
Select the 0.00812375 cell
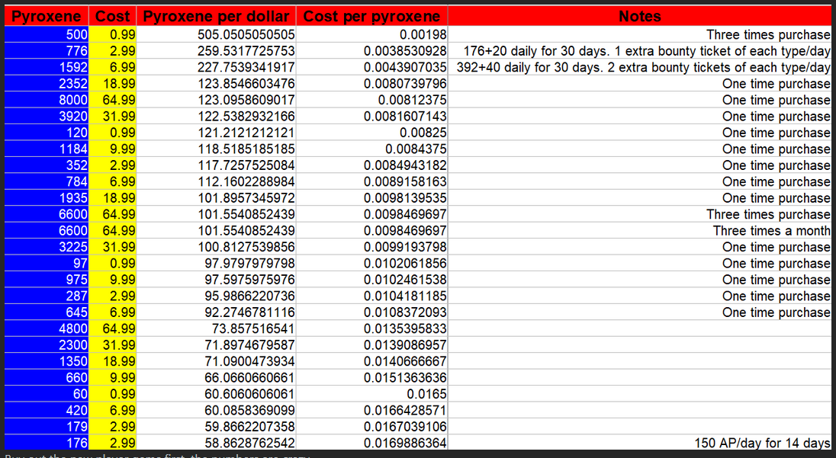point(372,100)
